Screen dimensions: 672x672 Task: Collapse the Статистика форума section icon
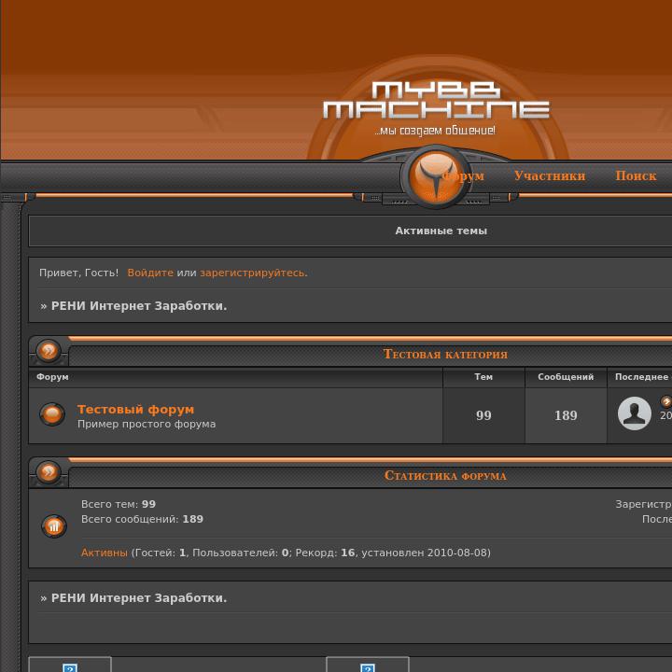pos(49,472)
